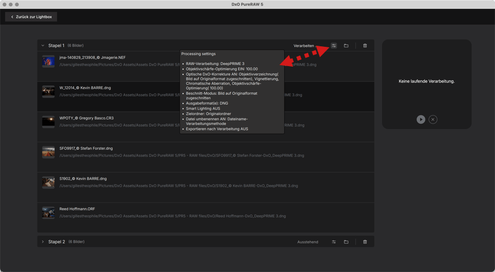
Task: Click Keine laufende Verarbeitung message
Action: (x=426, y=81)
